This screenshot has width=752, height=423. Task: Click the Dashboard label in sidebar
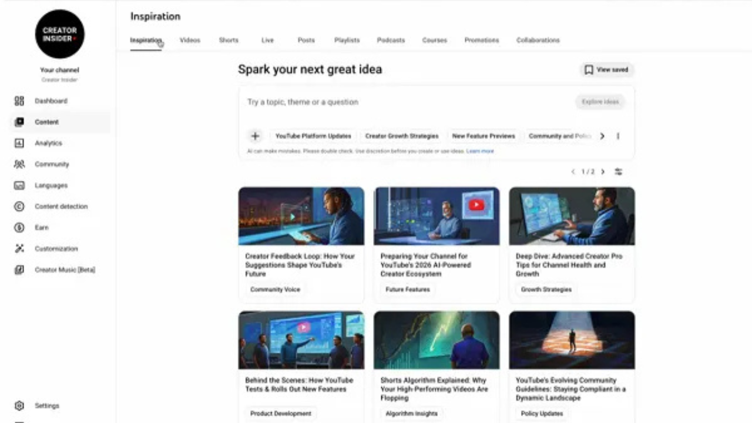(51, 101)
